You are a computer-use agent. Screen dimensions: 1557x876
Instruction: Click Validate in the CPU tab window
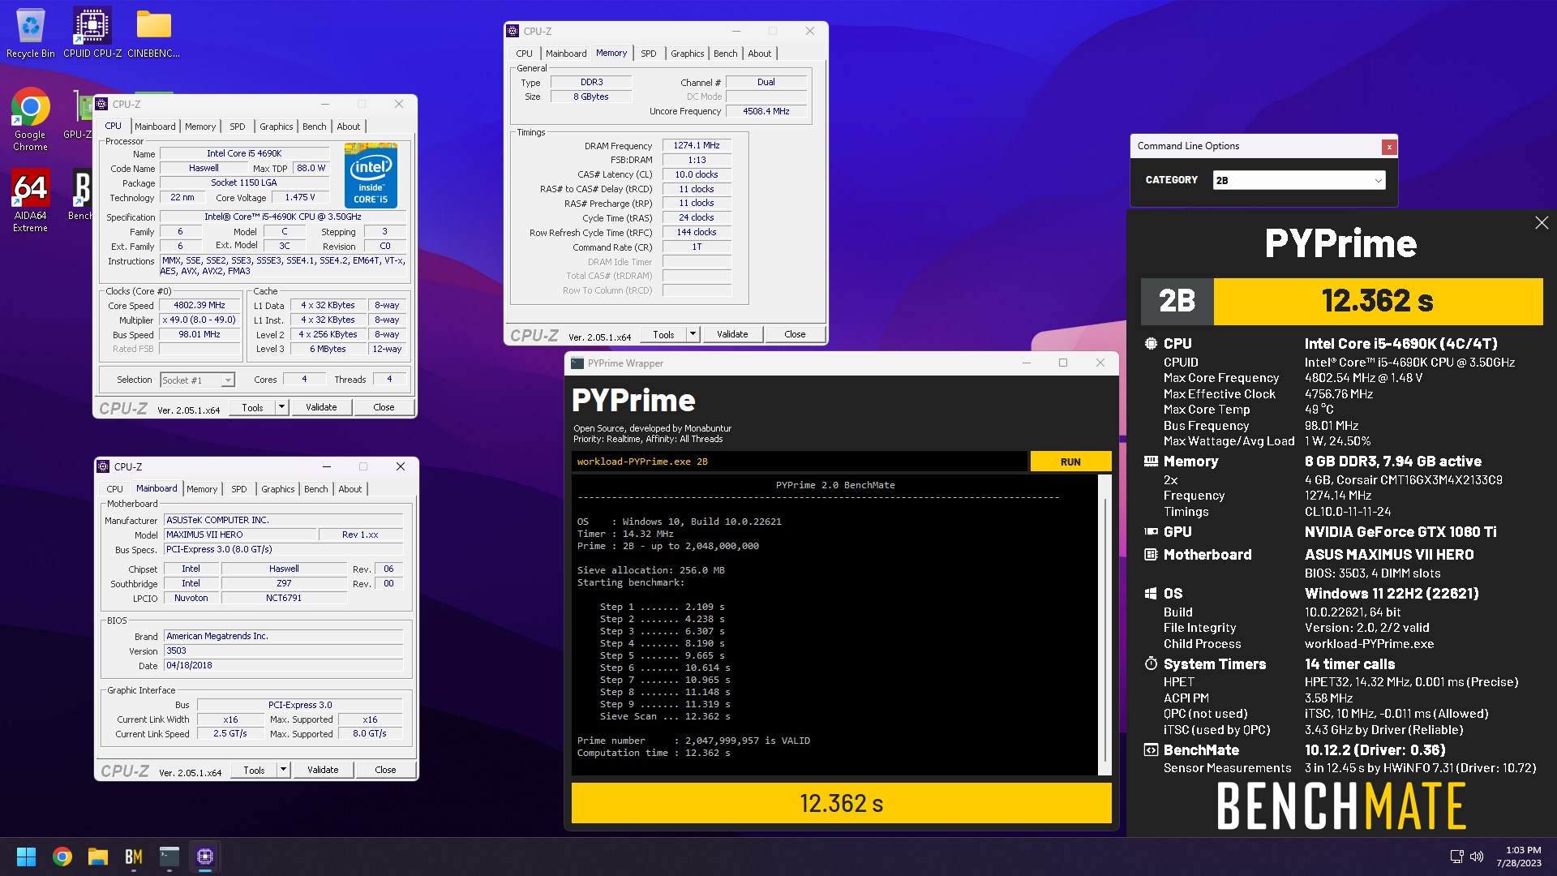click(x=321, y=407)
